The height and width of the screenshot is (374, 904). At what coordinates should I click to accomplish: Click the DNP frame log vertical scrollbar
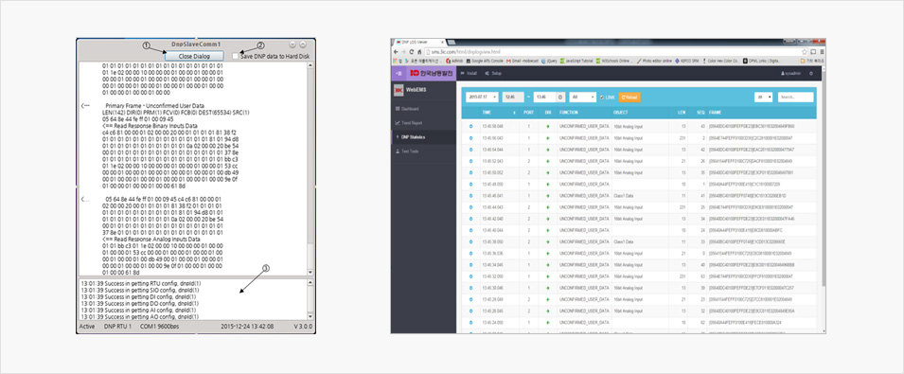pos(311,168)
